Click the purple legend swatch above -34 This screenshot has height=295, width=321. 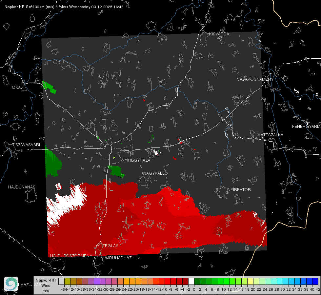point(97,281)
